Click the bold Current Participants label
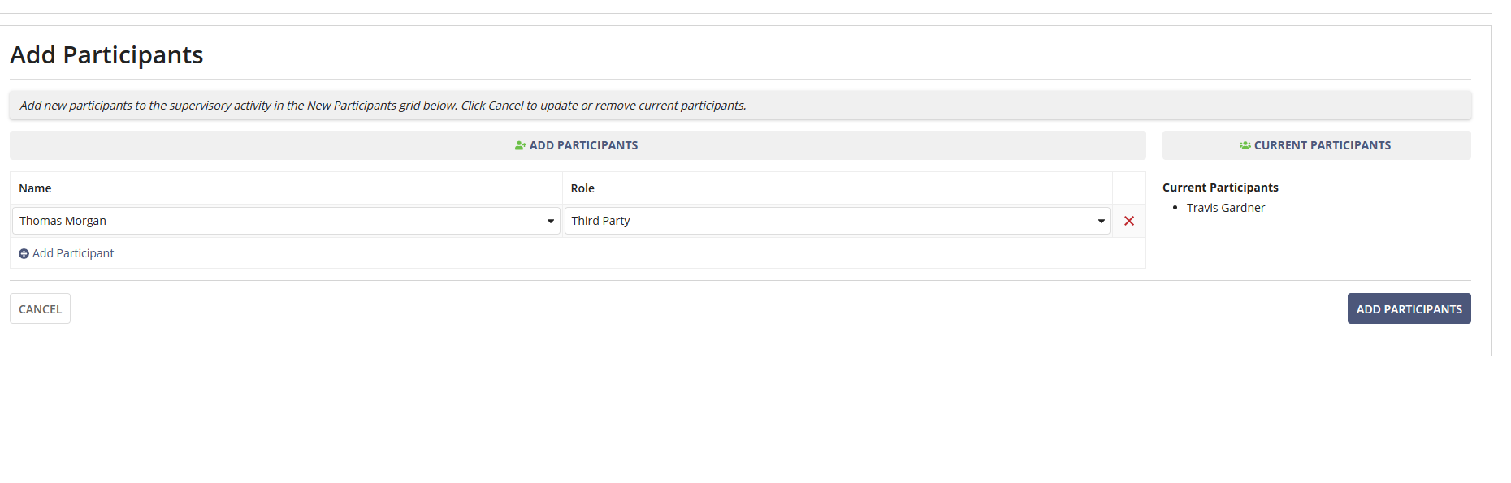The height and width of the screenshot is (483, 1511). tap(1219, 188)
